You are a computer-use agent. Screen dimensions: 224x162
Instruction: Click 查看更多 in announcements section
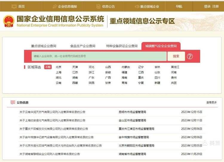(x=211, y=102)
